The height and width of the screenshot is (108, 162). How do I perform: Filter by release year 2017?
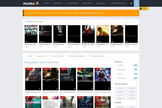(x=120, y=88)
